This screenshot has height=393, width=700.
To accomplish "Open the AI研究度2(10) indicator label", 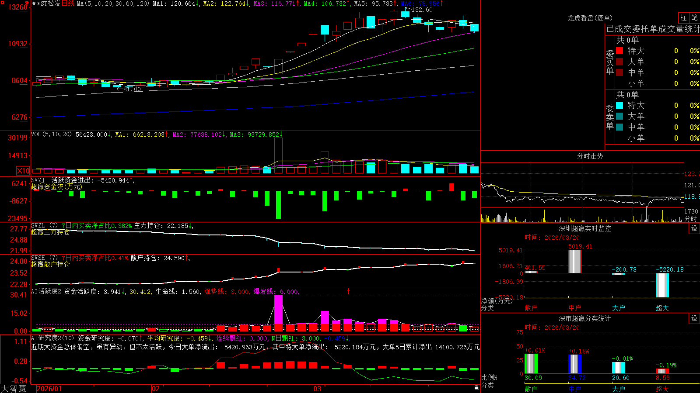I will pyautogui.click(x=52, y=338).
